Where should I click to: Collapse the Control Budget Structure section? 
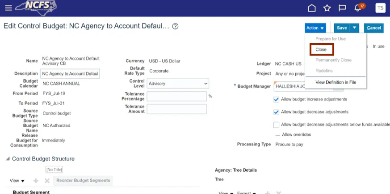pyautogui.click(x=7, y=159)
